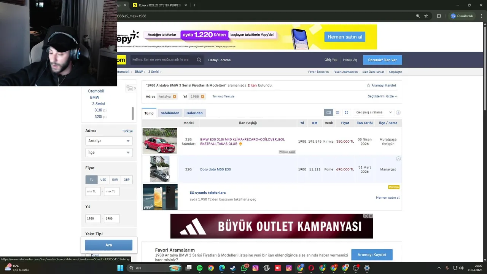Tick the Dizel fuel type checkbox
This screenshot has height=274, width=487.
[87, 256]
